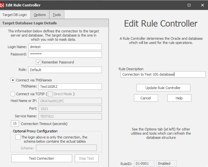Select Connect via TNSNames radio button
Screen dimensions: 208x167
[x=13, y=80]
